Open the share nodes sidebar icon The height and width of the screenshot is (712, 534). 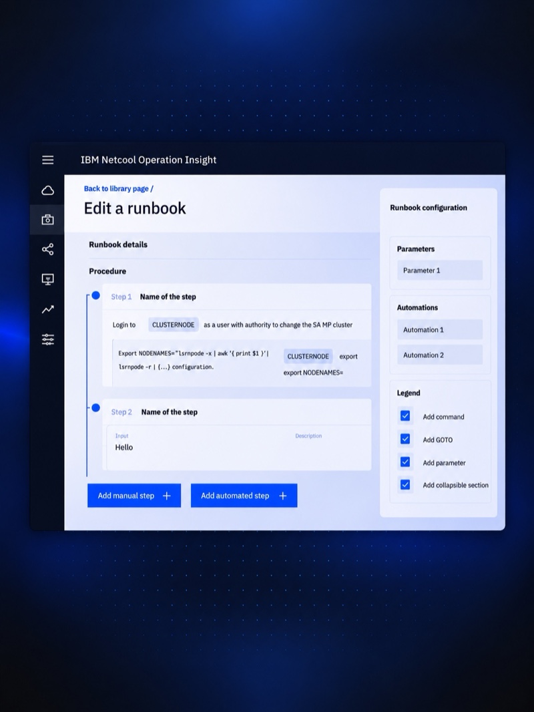pyautogui.click(x=47, y=249)
